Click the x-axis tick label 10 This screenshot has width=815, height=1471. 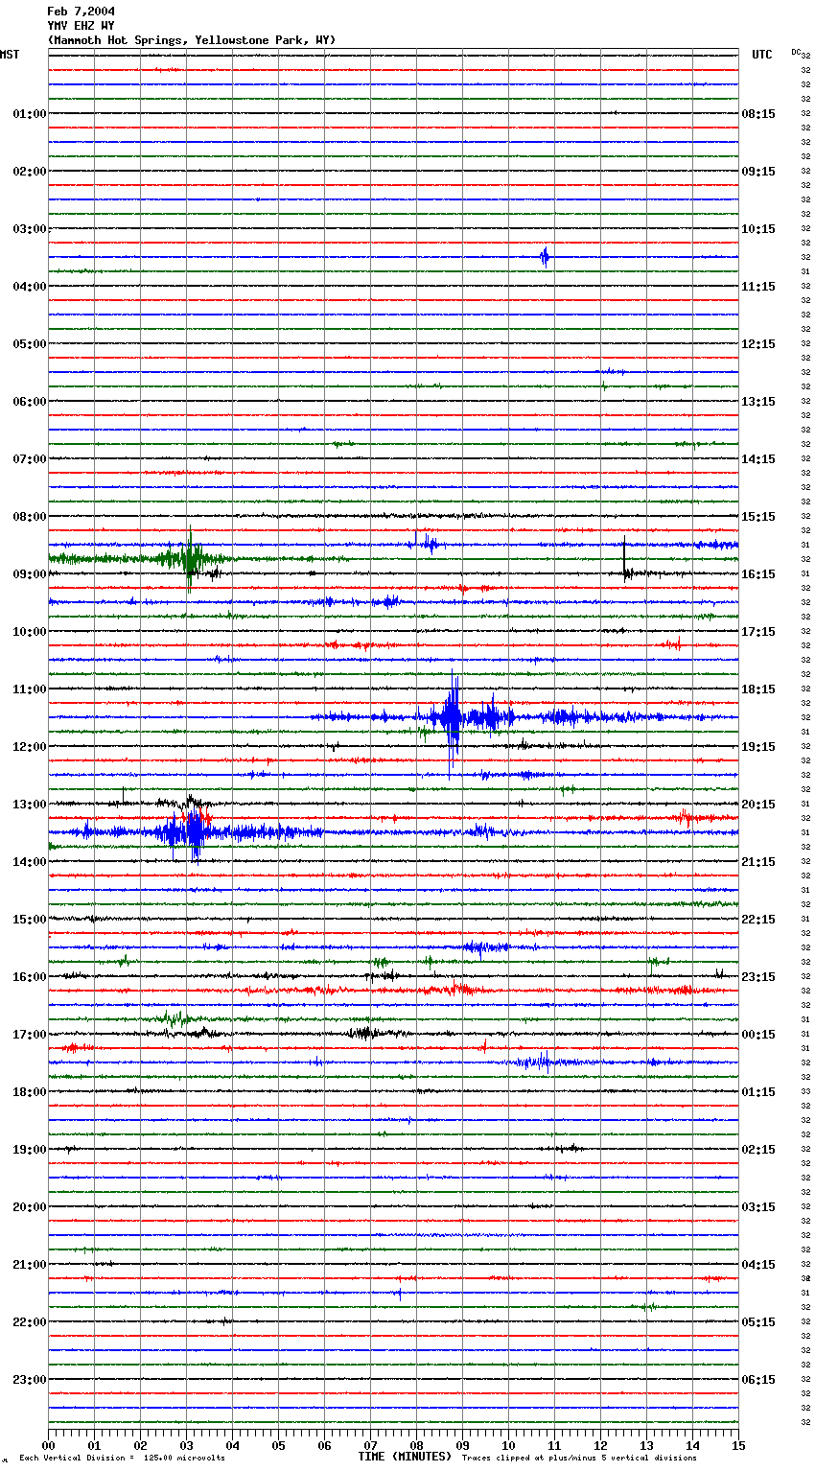pos(508,1445)
